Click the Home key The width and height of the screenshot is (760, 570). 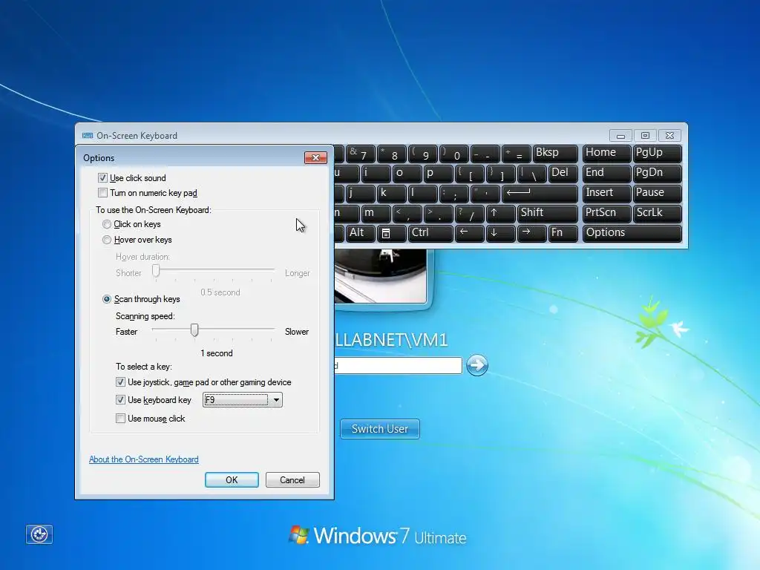607,153
